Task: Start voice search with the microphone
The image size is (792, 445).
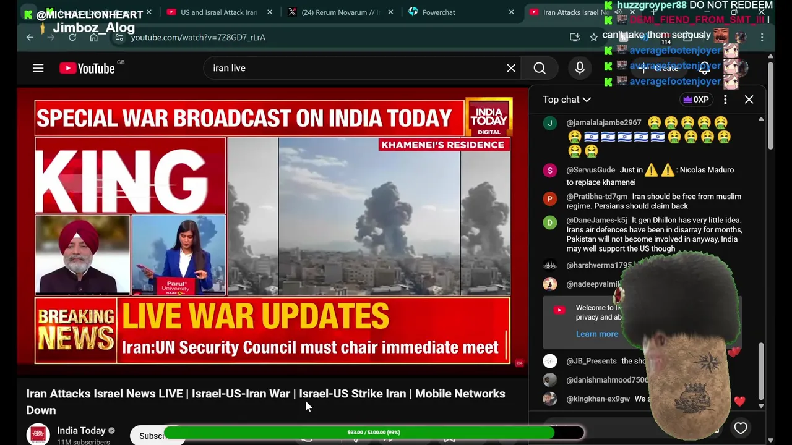Action: (580, 68)
